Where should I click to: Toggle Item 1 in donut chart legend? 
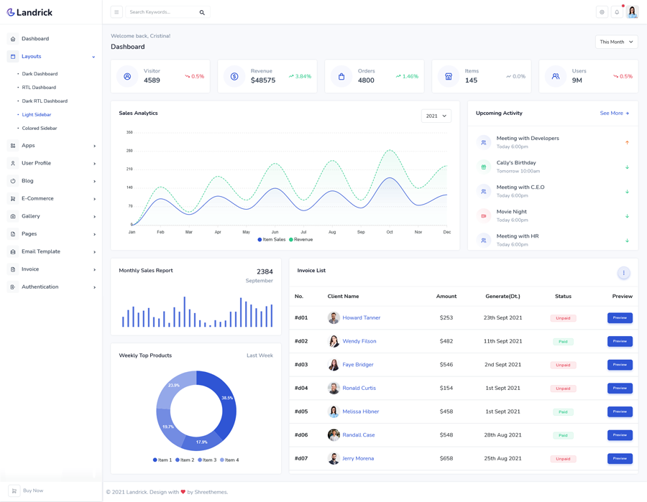tap(162, 460)
